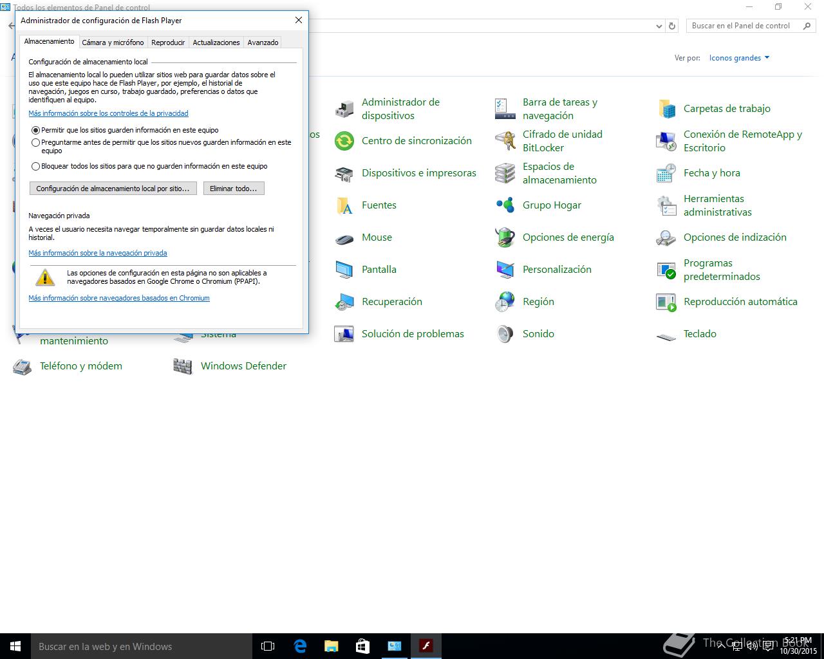
Task: Click the 'Eliminar todo...' button
Action: pyautogui.click(x=233, y=189)
